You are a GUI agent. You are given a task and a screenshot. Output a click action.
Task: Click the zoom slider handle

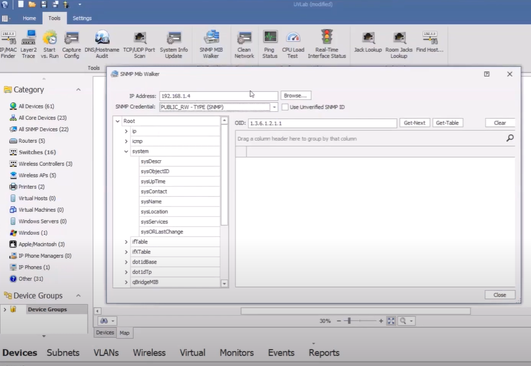click(349, 321)
